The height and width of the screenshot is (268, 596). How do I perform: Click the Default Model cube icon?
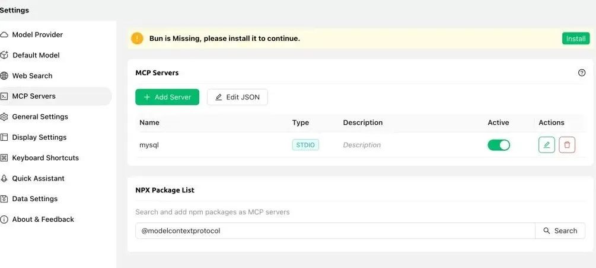pos(4,56)
